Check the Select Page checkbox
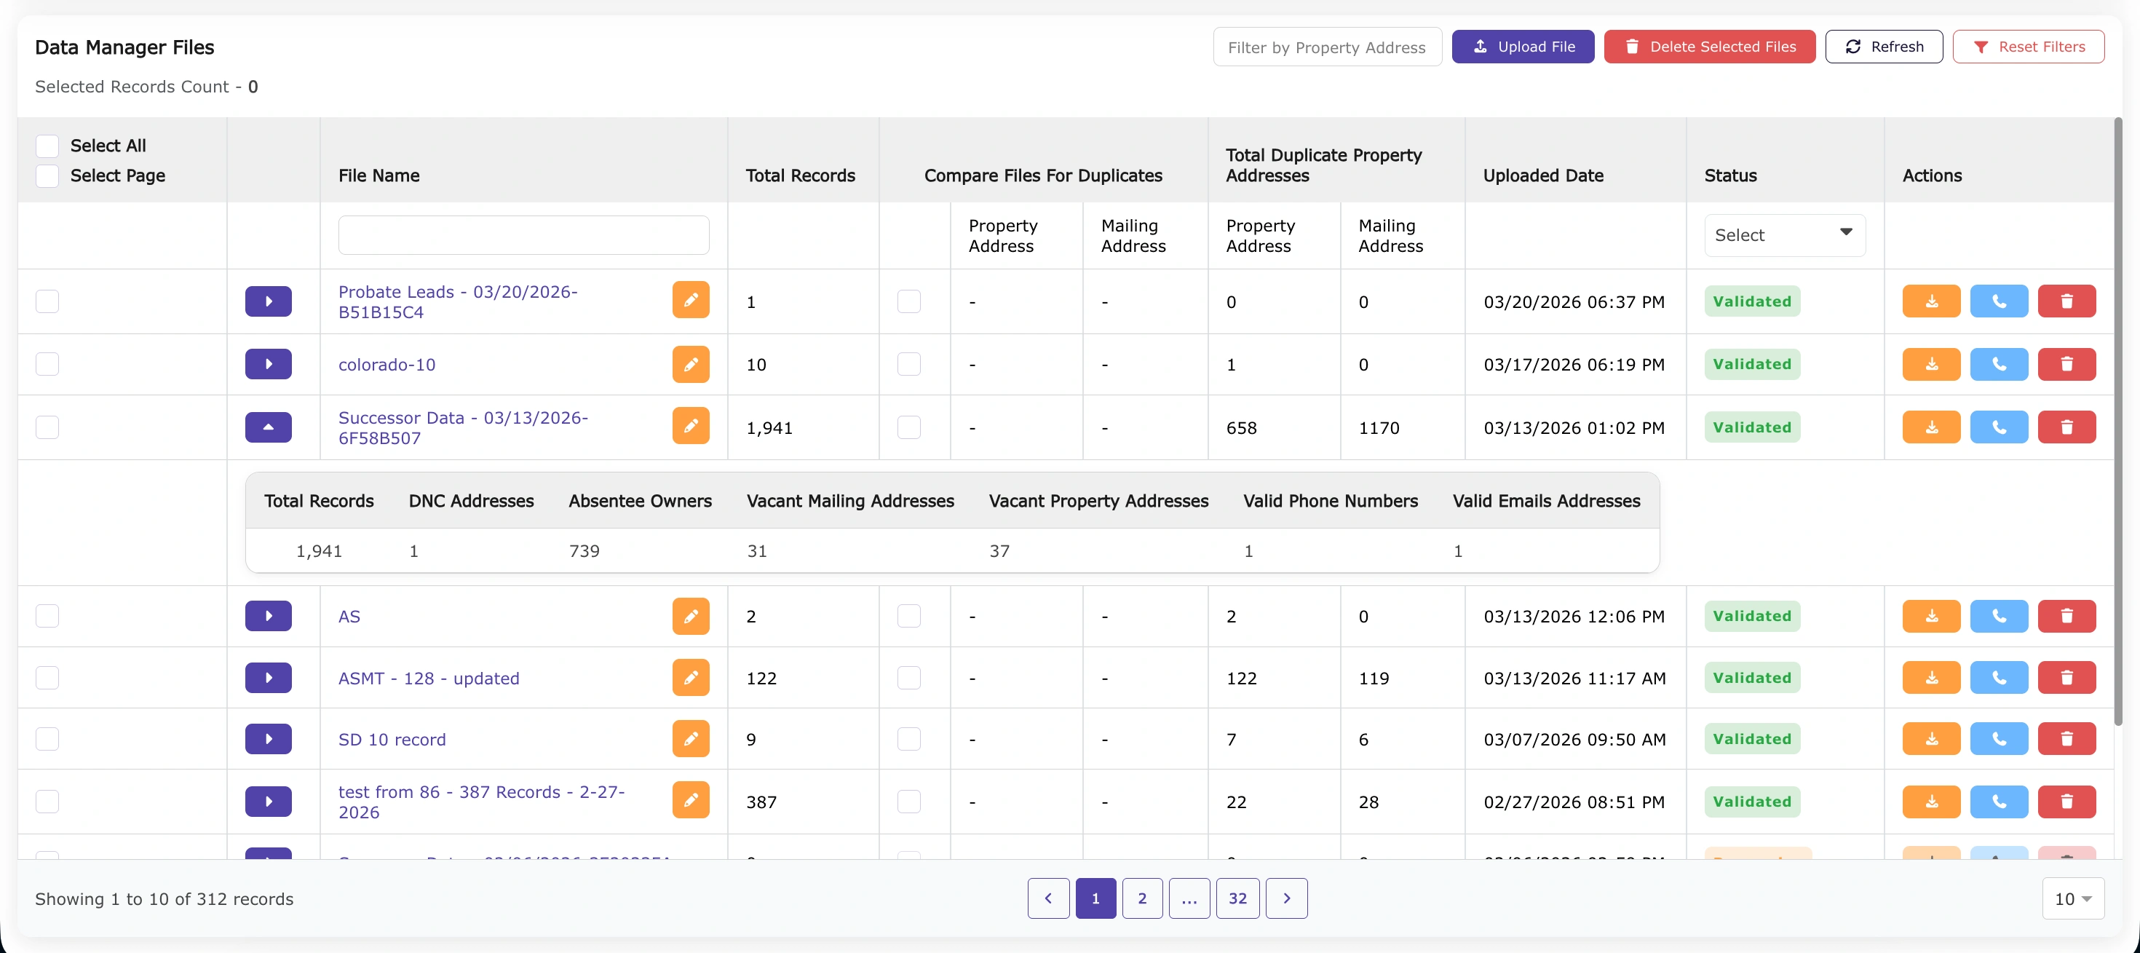Image resolution: width=2140 pixels, height=953 pixels. click(x=47, y=175)
